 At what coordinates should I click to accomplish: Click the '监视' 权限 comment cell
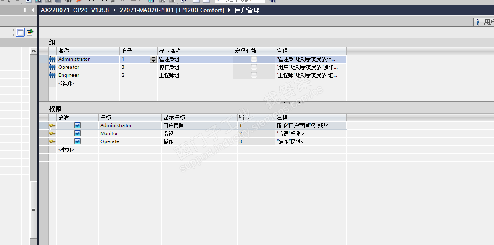point(311,133)
